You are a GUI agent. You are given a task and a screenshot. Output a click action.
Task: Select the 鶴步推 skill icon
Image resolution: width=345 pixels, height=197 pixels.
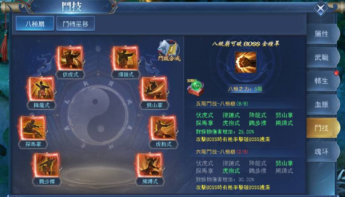(47, 165)
